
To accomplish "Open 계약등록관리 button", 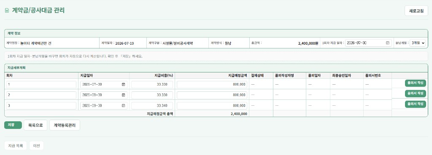I will [x=65, y=125].
